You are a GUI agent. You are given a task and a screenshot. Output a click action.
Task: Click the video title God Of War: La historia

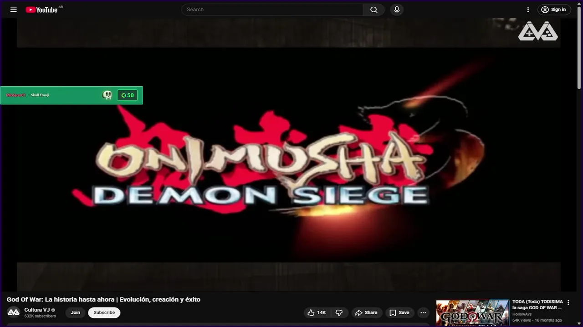(103, 299)
